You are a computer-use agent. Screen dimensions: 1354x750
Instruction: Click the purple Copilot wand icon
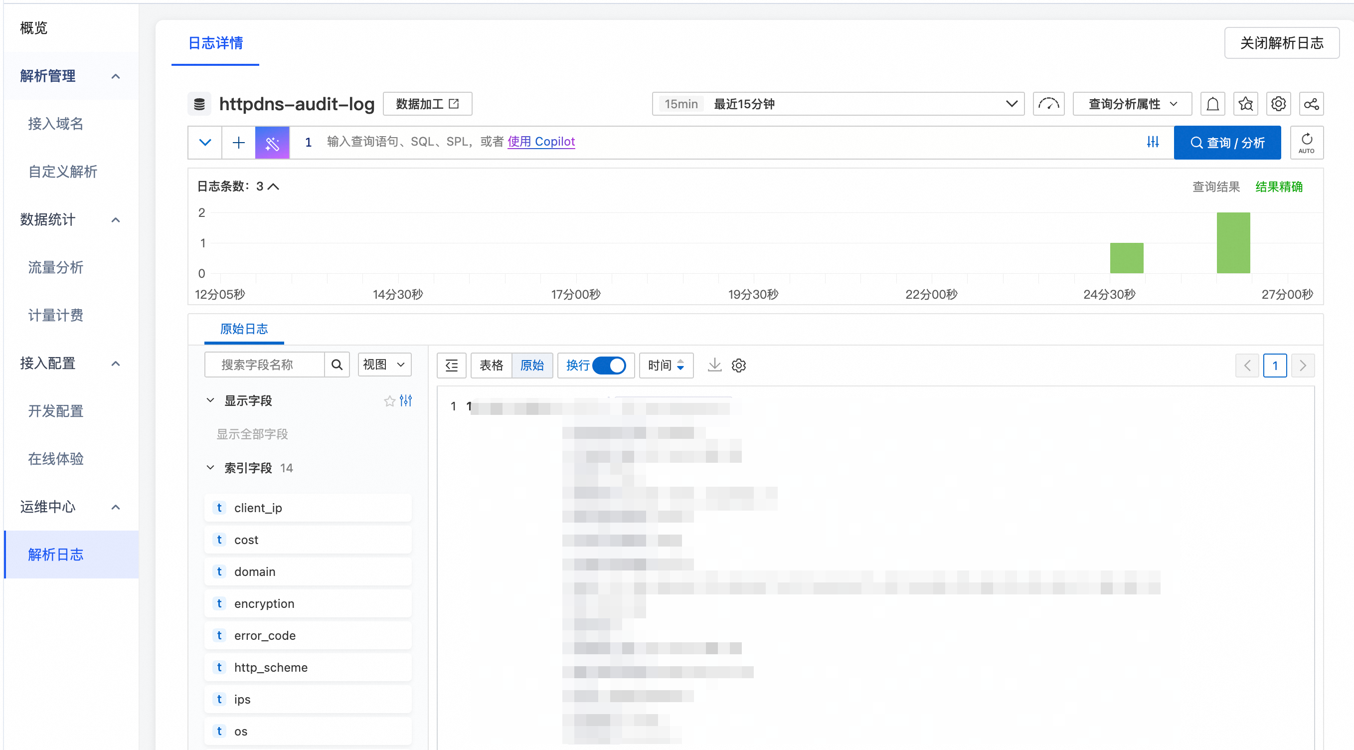point(272,143)
